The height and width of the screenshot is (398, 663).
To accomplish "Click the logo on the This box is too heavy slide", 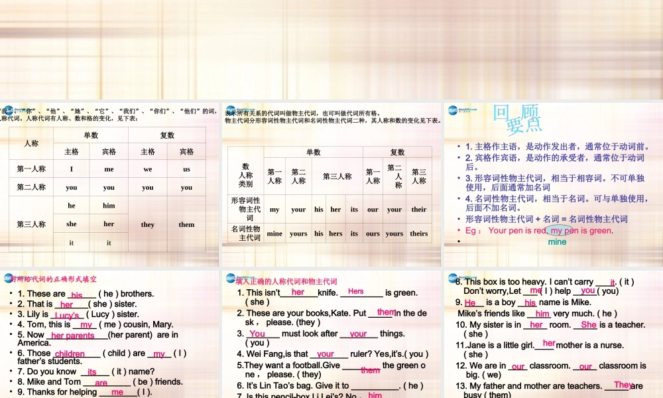I will [456, 279].
